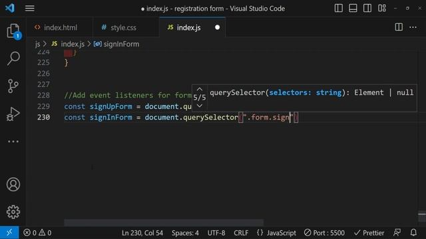Click the querySelector call on line 230
Screen dimensions: 426x239
(x=210, y=118)
